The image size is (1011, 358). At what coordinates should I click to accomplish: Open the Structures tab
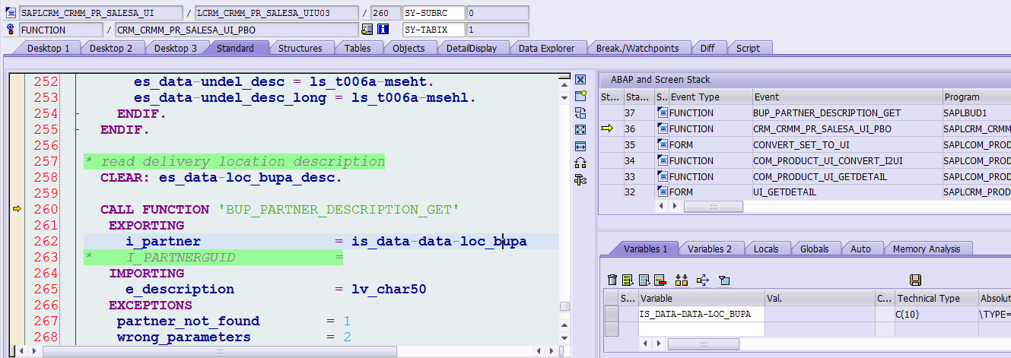pos(300,48)
